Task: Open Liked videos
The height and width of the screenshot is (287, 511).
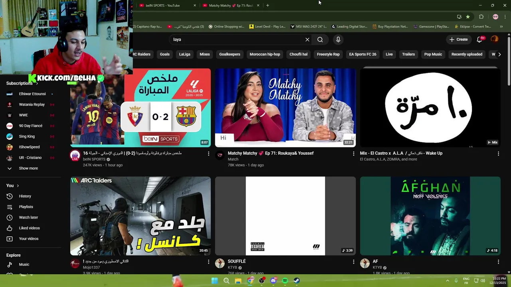Action: (x=30, y=228)
